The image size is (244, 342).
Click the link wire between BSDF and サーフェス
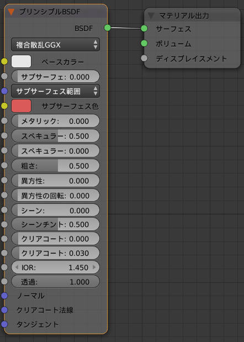[126, 28]
